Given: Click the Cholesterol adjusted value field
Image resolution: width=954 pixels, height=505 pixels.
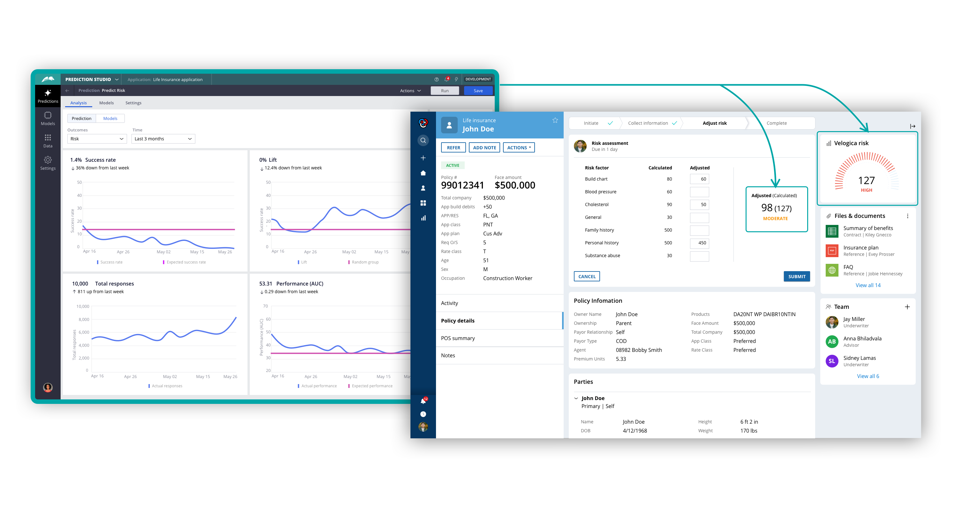Looking at the screenshot, I should click(x=699, y=204).
